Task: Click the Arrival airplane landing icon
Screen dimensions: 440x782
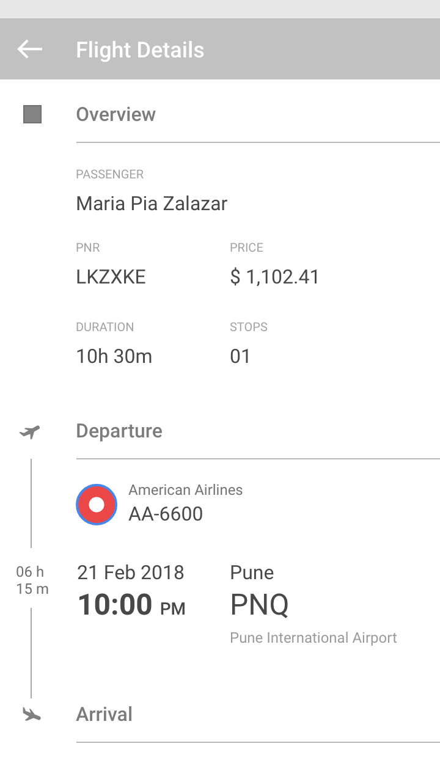Action: [x=31, y=714]
